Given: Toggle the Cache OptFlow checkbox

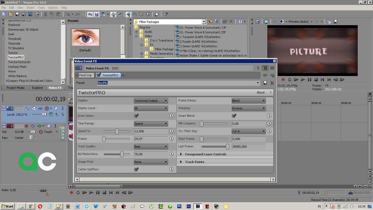Looking at the screenshot, I should 136,169.
